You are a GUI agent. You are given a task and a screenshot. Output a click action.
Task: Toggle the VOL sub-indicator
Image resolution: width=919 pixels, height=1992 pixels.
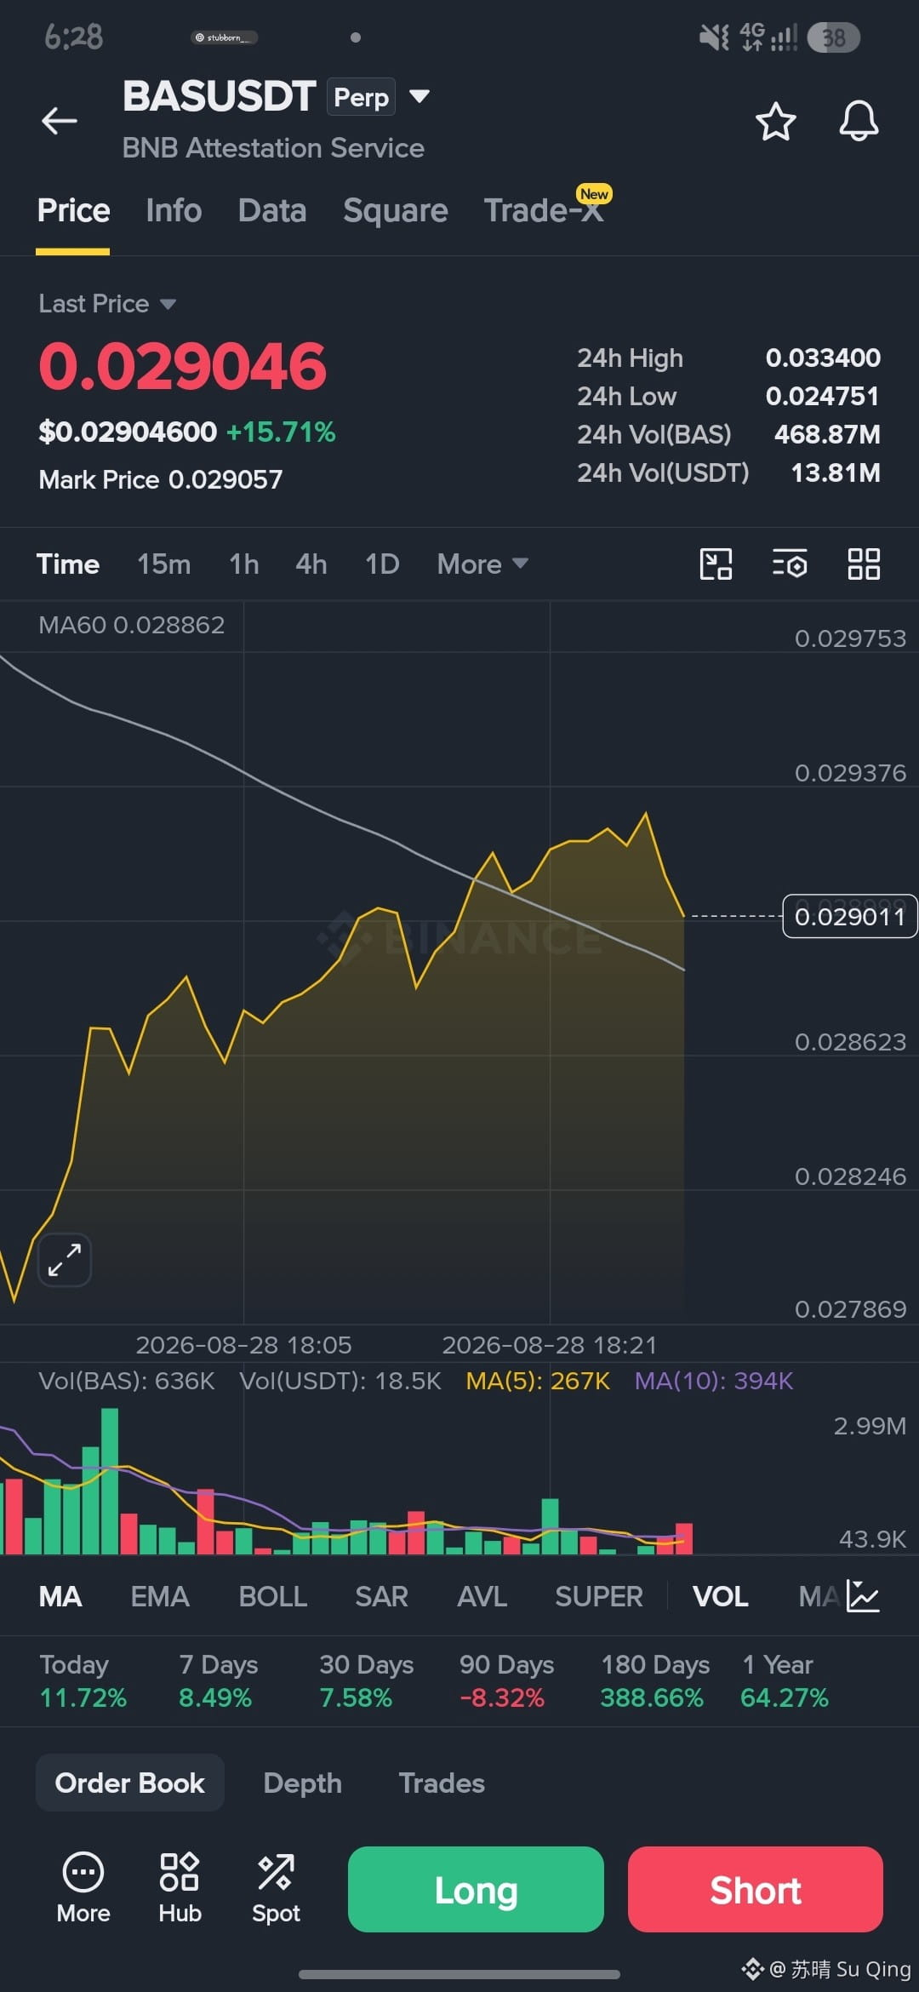pyautogui.click(x=721, y=1596)
